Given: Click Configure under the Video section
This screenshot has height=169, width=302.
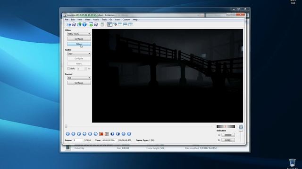Looking at the screenshot, I should (79, 39).
